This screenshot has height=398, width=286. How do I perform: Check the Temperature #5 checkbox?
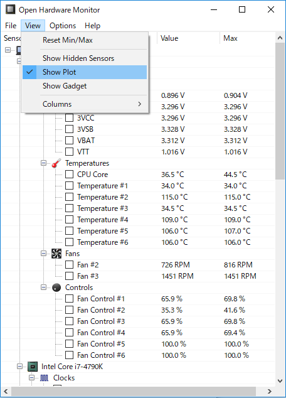[x=69, y=231]
